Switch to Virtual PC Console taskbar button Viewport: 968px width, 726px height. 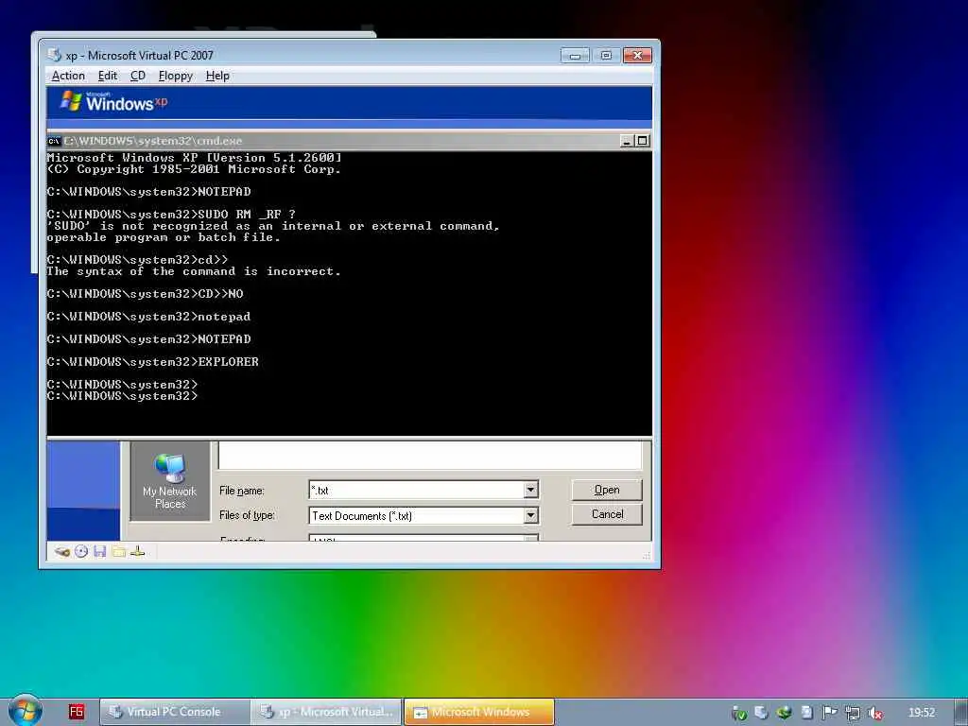pyautogui.click(x=174, y=712)
